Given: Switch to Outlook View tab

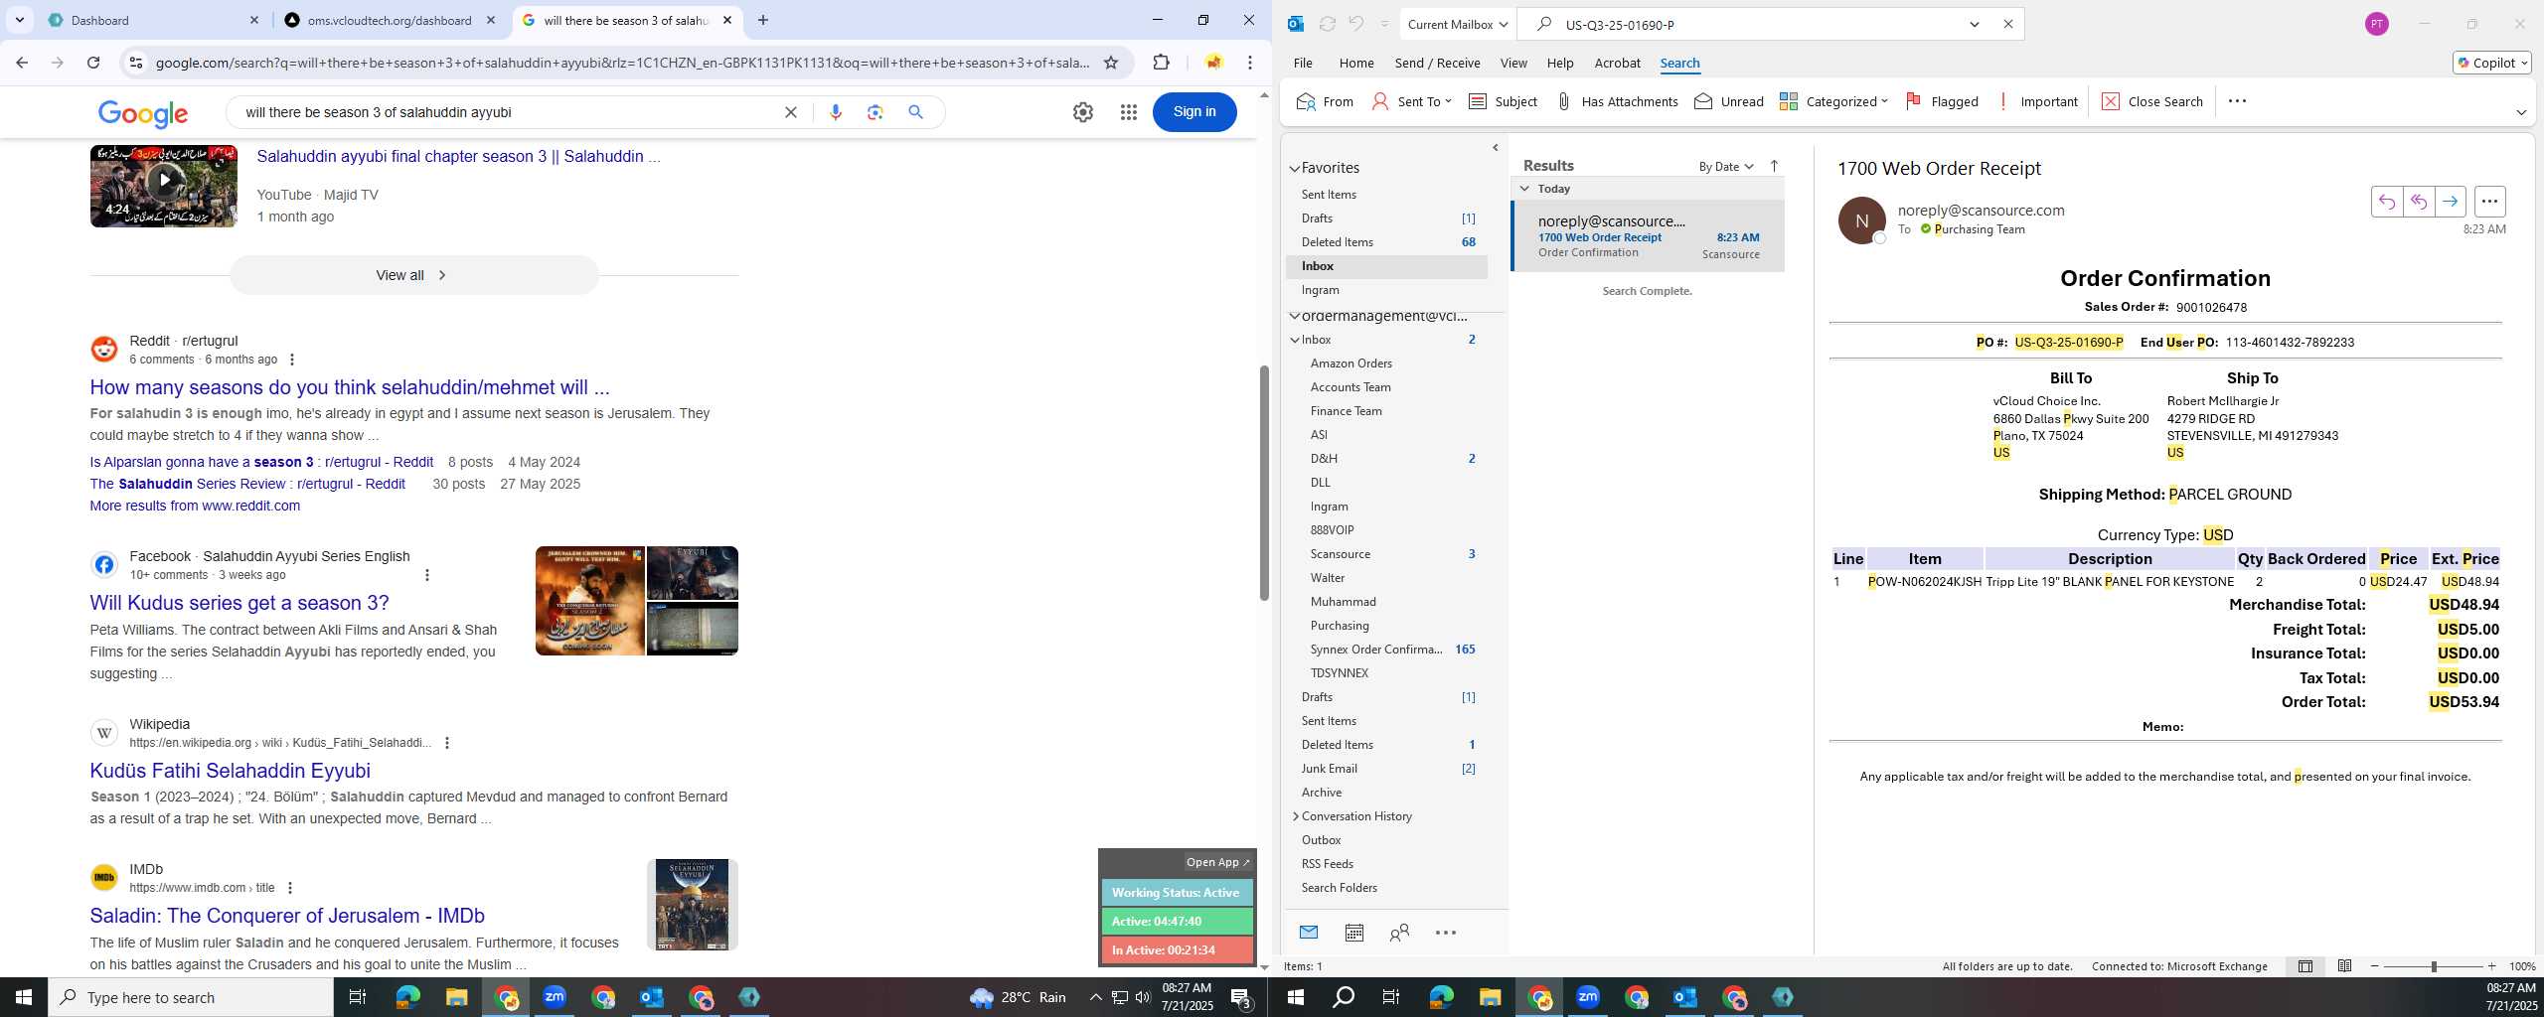Looking at the screenshot, I should click(x=1513, y=63).
